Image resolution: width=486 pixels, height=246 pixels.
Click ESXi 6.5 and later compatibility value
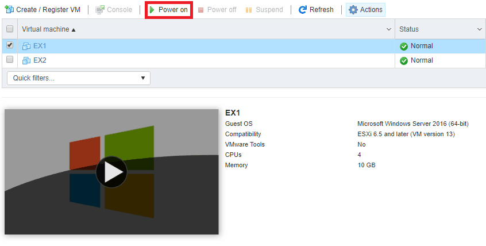[406, 134]
